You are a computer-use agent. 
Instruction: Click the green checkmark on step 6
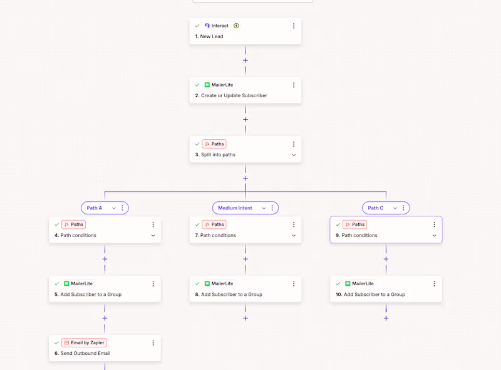56,343
